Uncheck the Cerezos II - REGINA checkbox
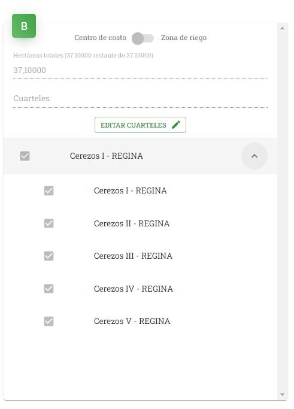 click(x=49, y=223)
